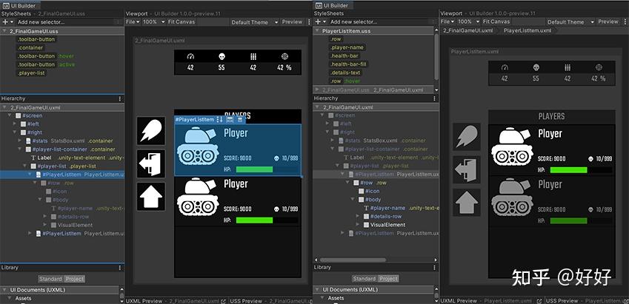Click the bright white tank icon in right canvas
Screen dimensions: 629x304
coord(512,146)
